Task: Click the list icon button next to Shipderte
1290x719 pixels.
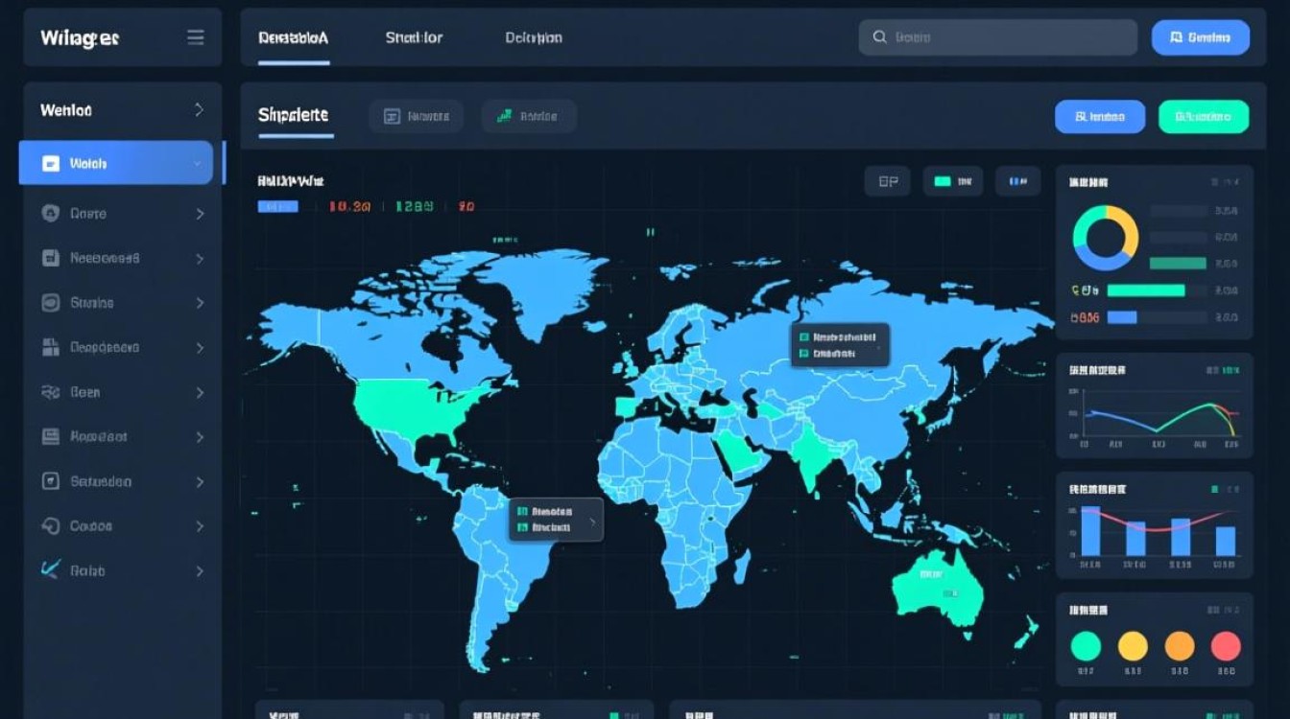Action: click(392, 116)
